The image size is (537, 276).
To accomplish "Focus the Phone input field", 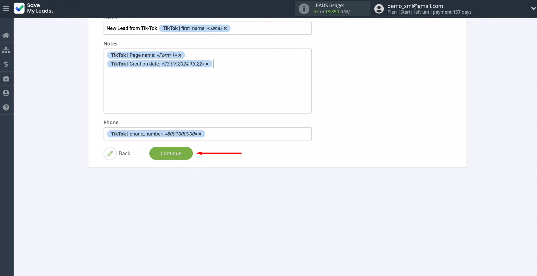I will (x=255, y=134).
